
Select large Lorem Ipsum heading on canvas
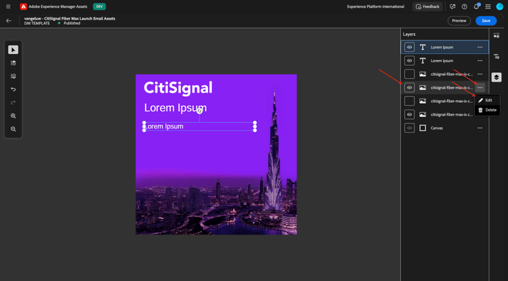(x=175, y=108)
